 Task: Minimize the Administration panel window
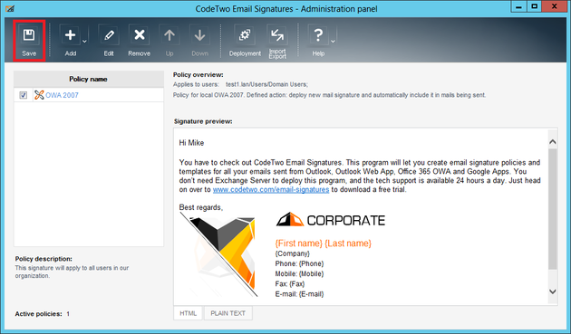[518, 6]
